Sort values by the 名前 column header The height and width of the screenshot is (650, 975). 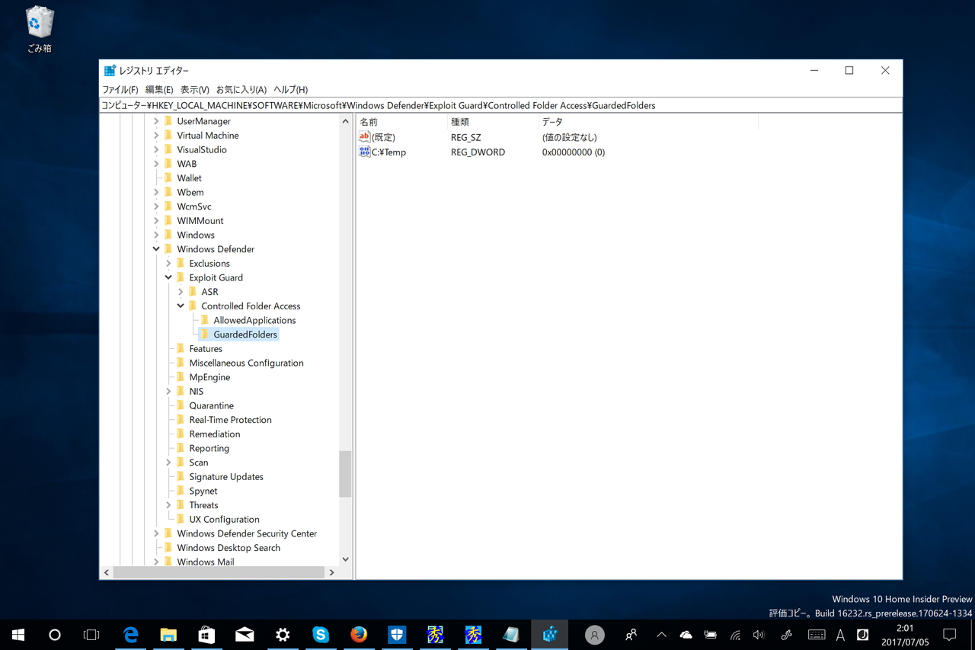pos(401,122)
